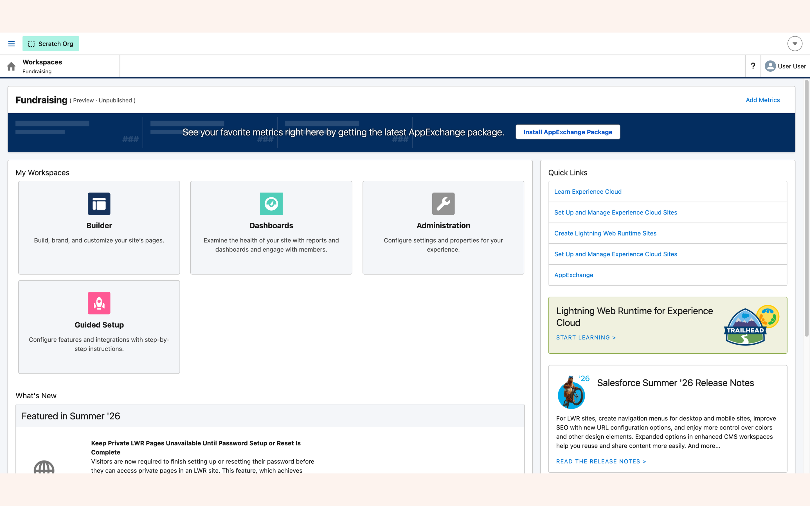
Task: Click the Add Metrics link
Action: coord(762,100)
